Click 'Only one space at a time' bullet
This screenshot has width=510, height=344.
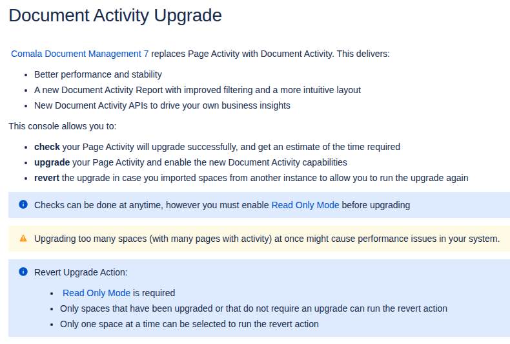click(189, 324)
